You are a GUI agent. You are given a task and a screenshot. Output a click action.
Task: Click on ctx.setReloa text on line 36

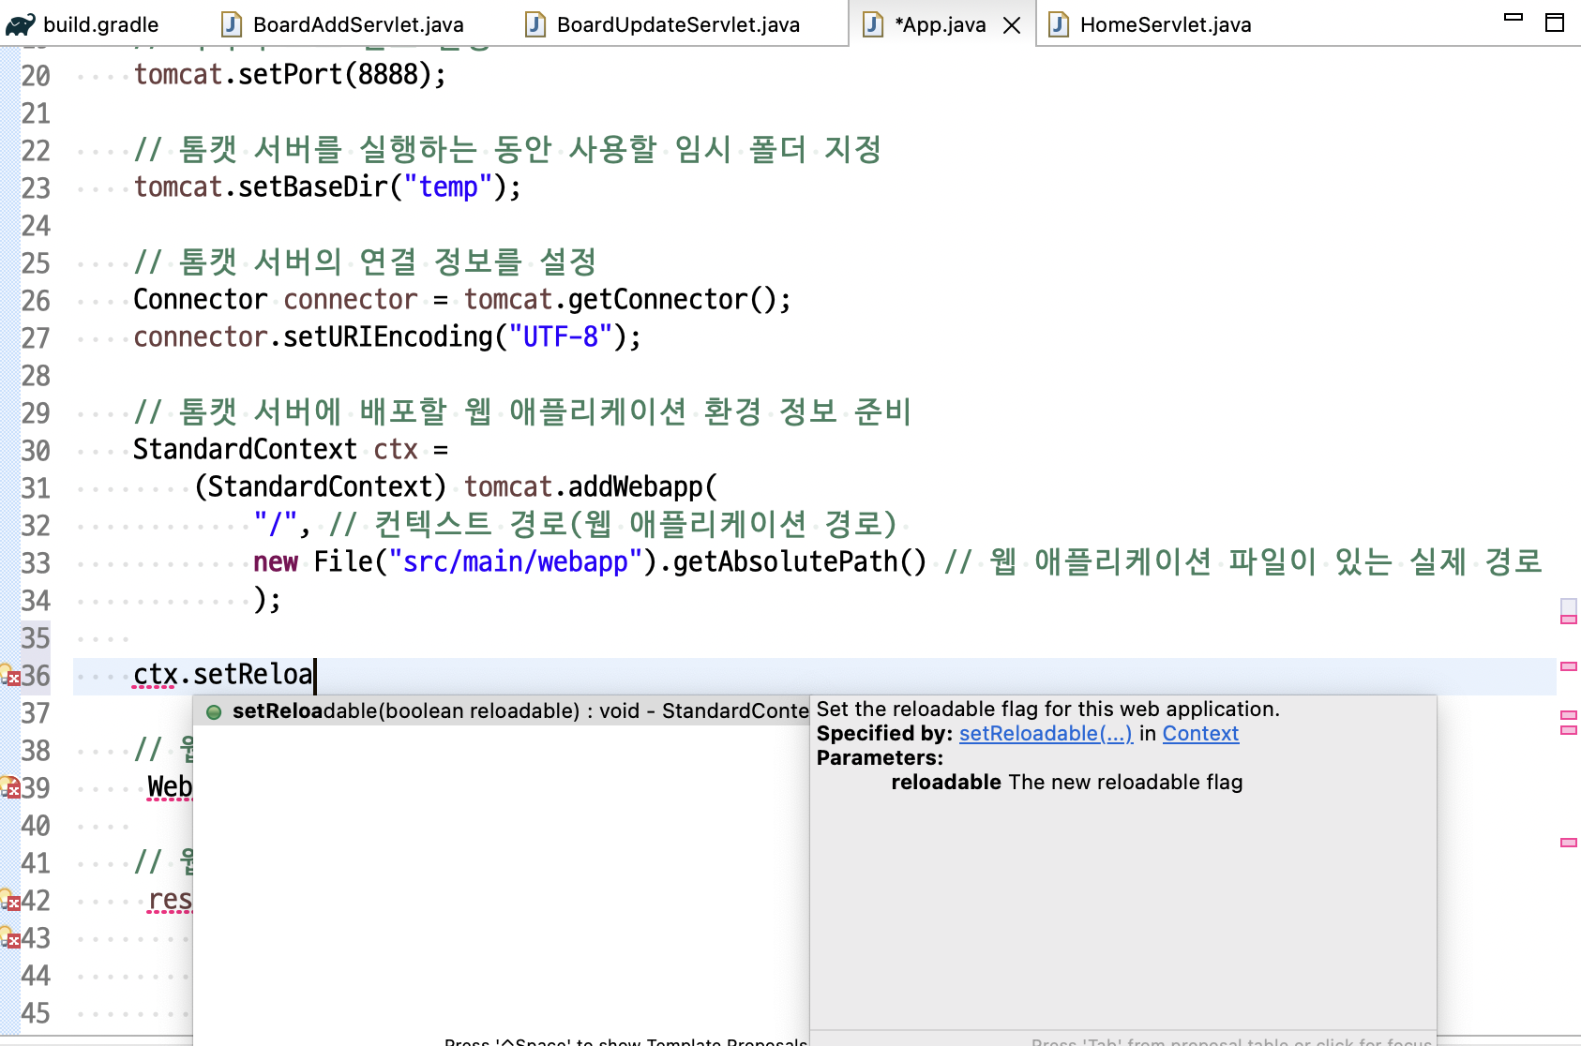[x=222, y=675]
